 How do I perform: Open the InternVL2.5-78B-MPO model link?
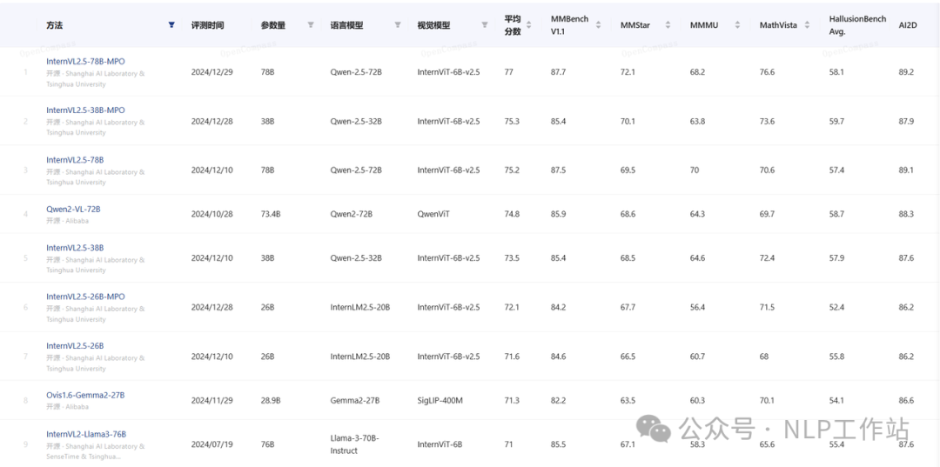[x=85, y=61]
